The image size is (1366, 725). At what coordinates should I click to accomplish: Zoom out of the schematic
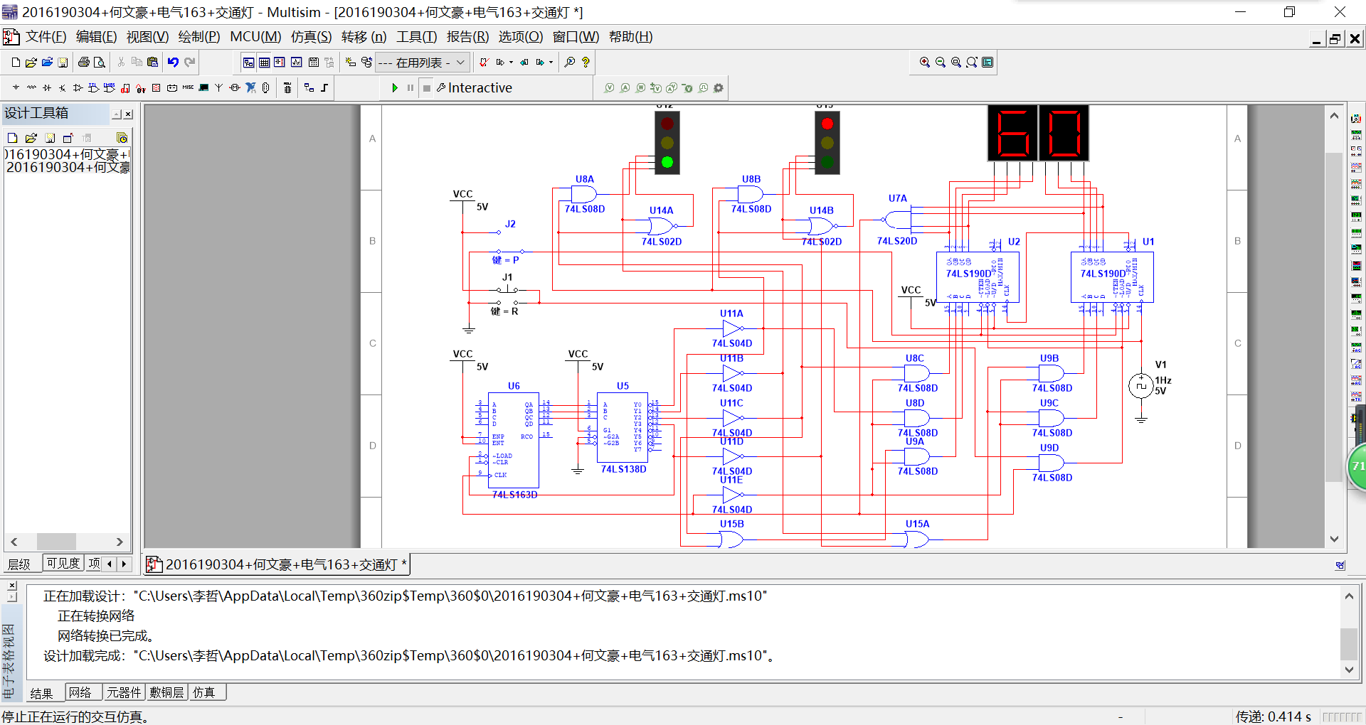click(941, 63)
